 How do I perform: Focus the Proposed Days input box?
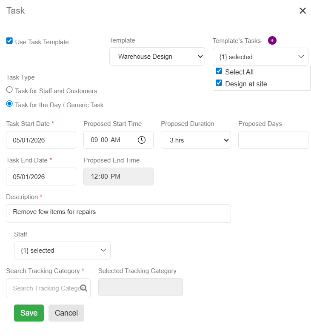tap(273, 140)
